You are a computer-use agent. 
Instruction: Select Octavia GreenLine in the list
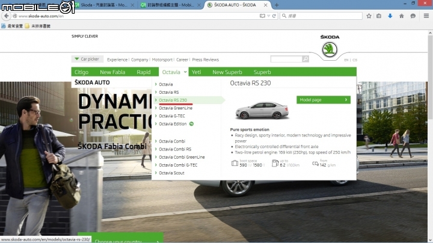pos(176,108)
